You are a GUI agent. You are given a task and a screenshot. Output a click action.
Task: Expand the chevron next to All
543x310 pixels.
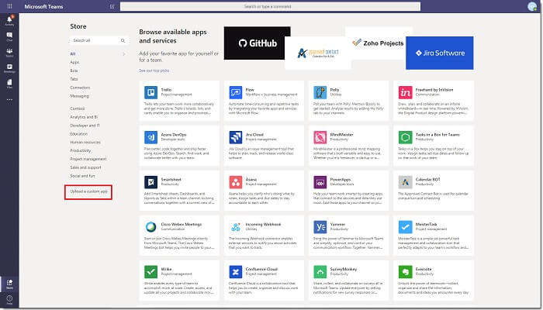coord(123,54)
